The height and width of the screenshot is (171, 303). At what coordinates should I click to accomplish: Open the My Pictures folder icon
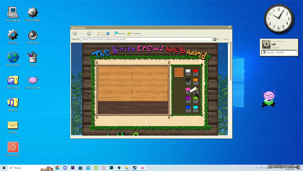click(x=13, y=82)
